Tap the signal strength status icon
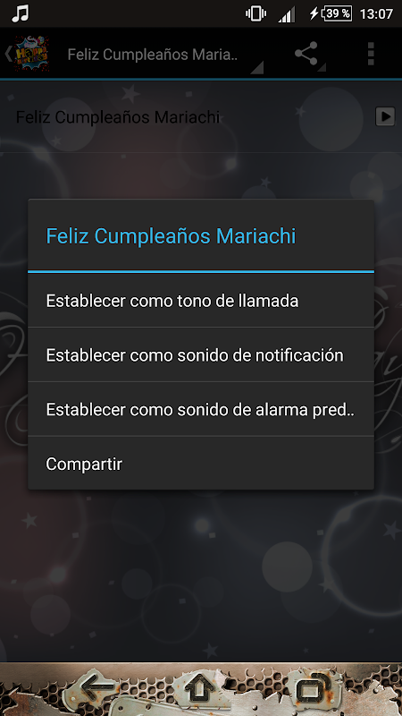 point(286,14)
